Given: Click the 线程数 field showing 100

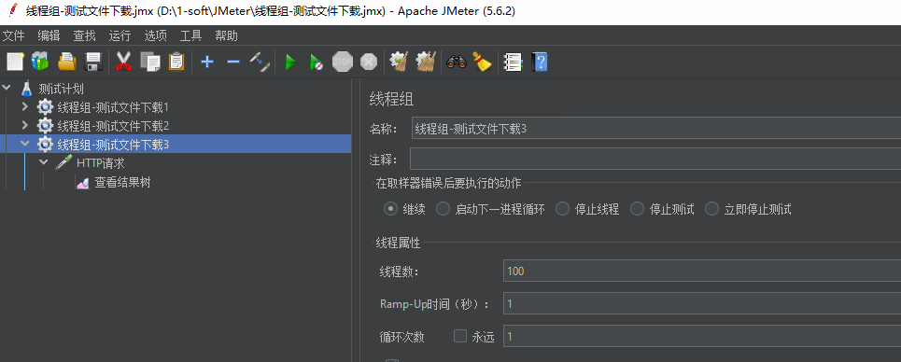Looking at the screenshot, I should pyautogui.click(x=702, y=271).
